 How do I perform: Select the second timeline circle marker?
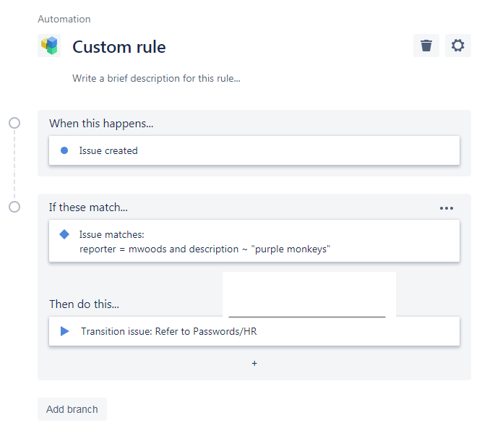[x=14, y=207]
